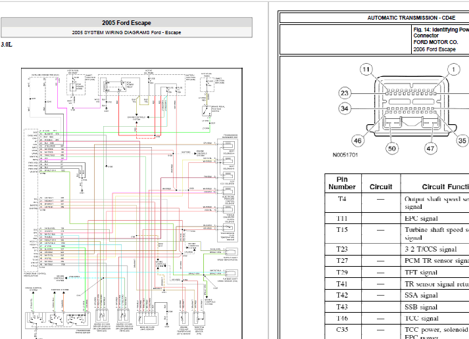Select the figure code "N0051701"
The image size is (469, 339).
click(345, 155)
